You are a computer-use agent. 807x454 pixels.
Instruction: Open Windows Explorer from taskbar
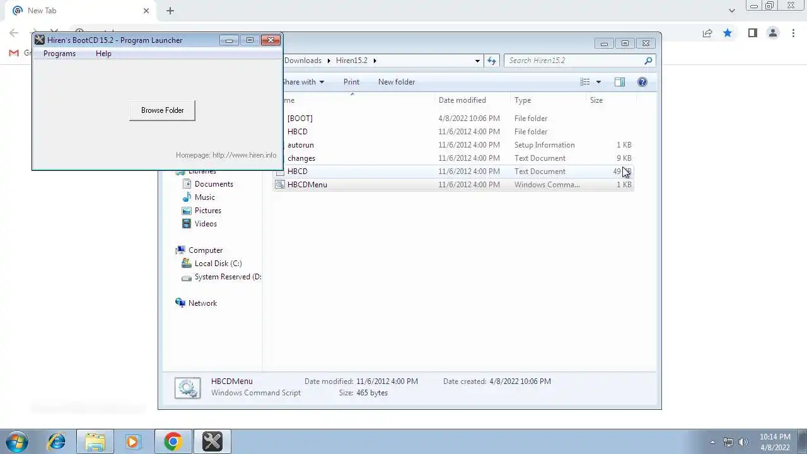pos(95,441)
